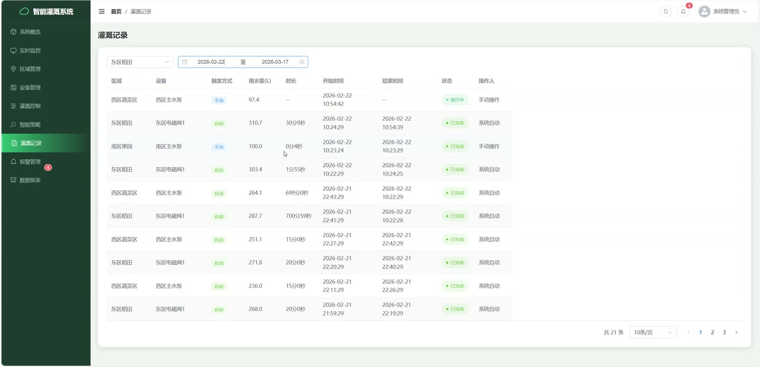Click the 灌溉控制 sliders icon
The width and height of the screenshot is (760, 367).
click(x=14, y=106)
